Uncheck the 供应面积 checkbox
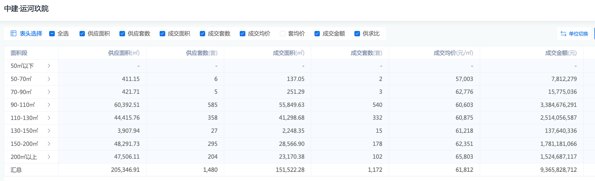Viewport: 595px width, 181px height. coord(82,34)
